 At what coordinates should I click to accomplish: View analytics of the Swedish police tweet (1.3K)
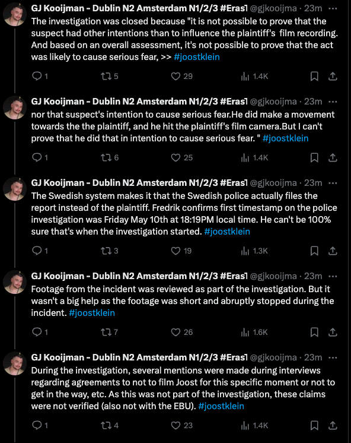coord(254,251)
